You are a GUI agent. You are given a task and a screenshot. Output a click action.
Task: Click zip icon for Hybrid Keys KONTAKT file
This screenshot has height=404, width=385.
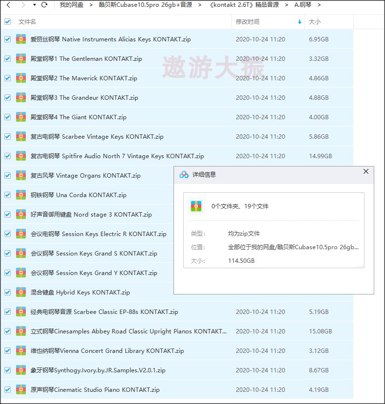21,292
